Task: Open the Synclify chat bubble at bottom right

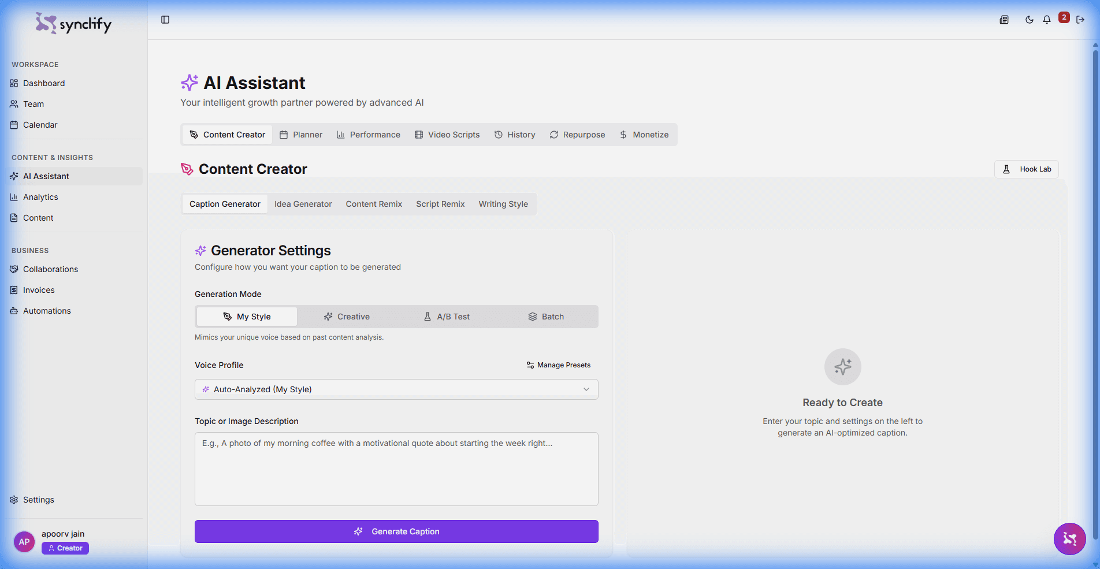Action: 1070,539
